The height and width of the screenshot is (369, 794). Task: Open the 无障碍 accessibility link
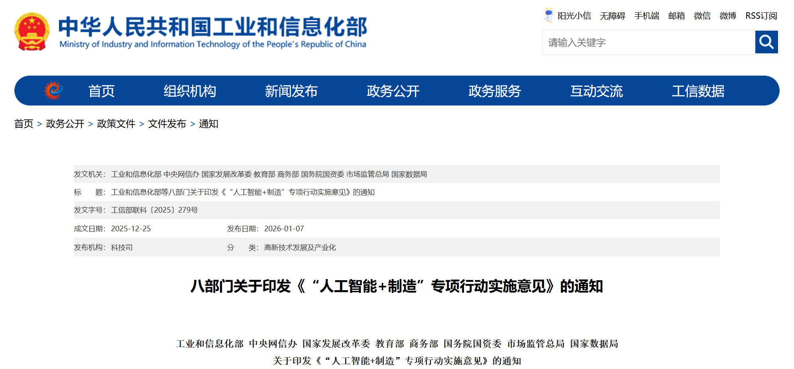click(x=612, y=16)
